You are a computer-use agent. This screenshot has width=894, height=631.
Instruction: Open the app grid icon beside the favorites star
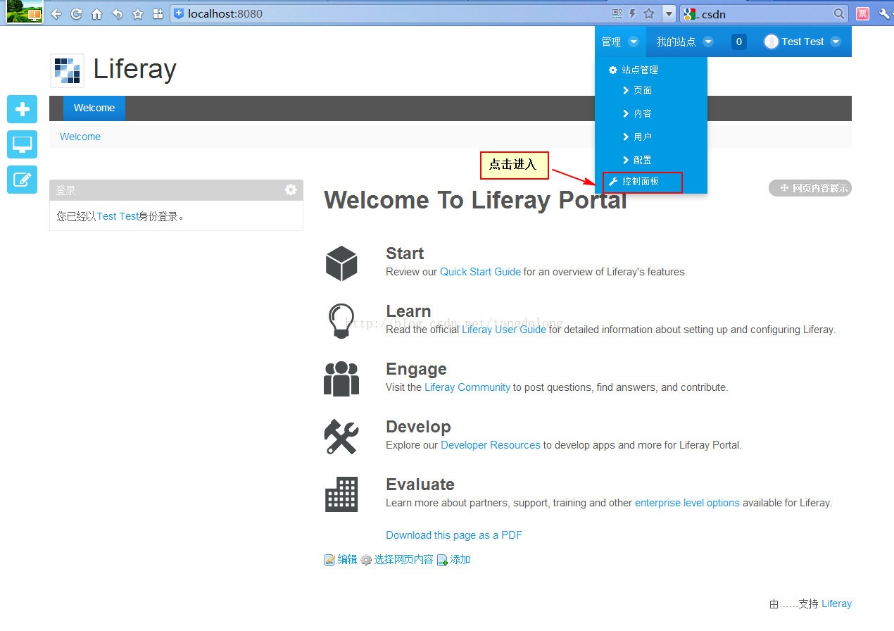(158, 13)
